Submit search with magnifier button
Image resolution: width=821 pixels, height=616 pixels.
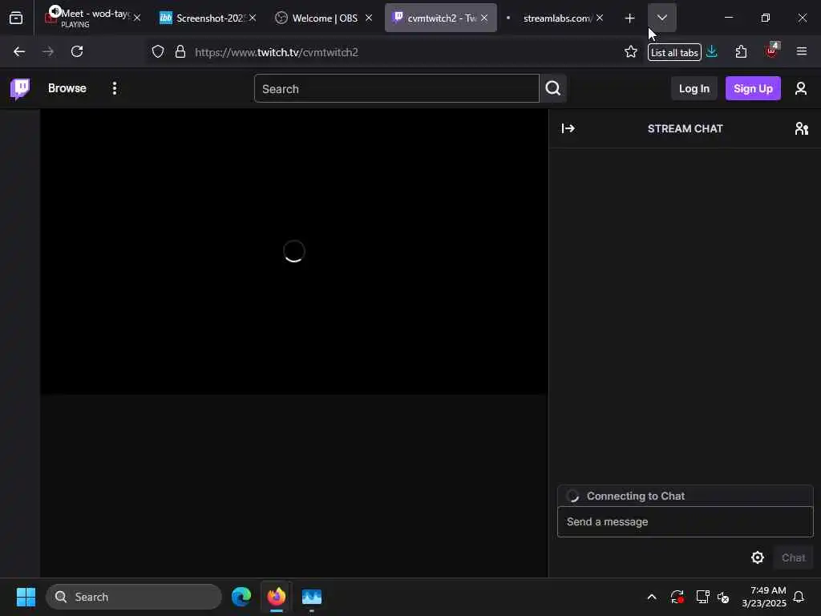click(x=553, y=88)
